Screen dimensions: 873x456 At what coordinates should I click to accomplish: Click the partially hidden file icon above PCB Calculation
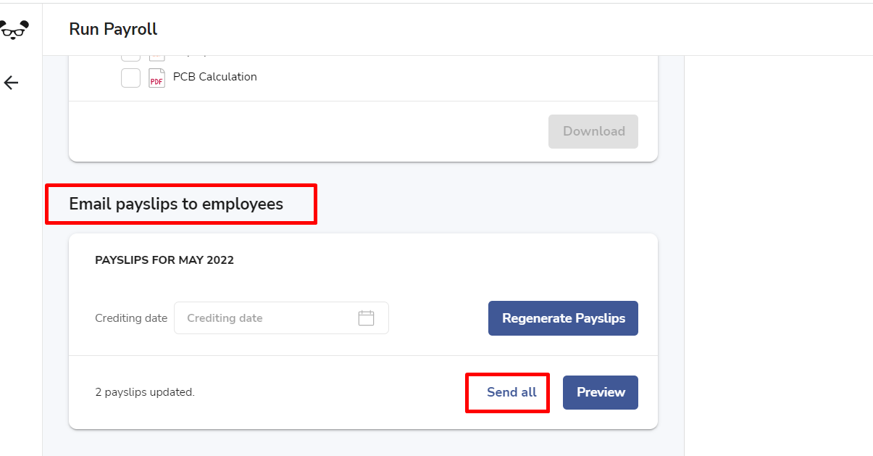point(156,57)
